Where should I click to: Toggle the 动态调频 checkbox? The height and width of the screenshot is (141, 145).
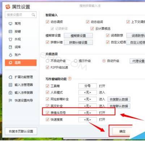[x=47, y=22]
